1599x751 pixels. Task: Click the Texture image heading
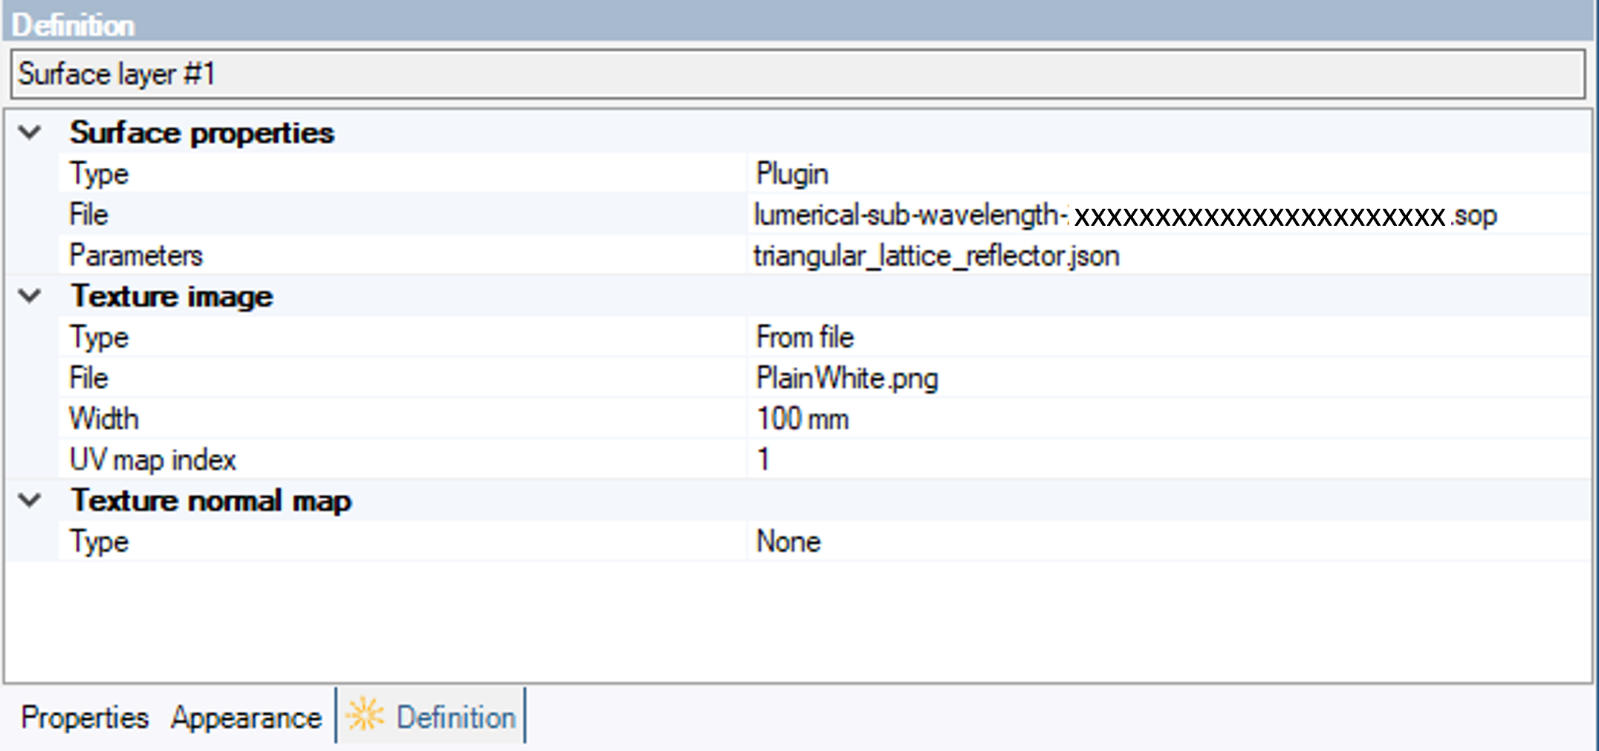(x=172, y=296)
